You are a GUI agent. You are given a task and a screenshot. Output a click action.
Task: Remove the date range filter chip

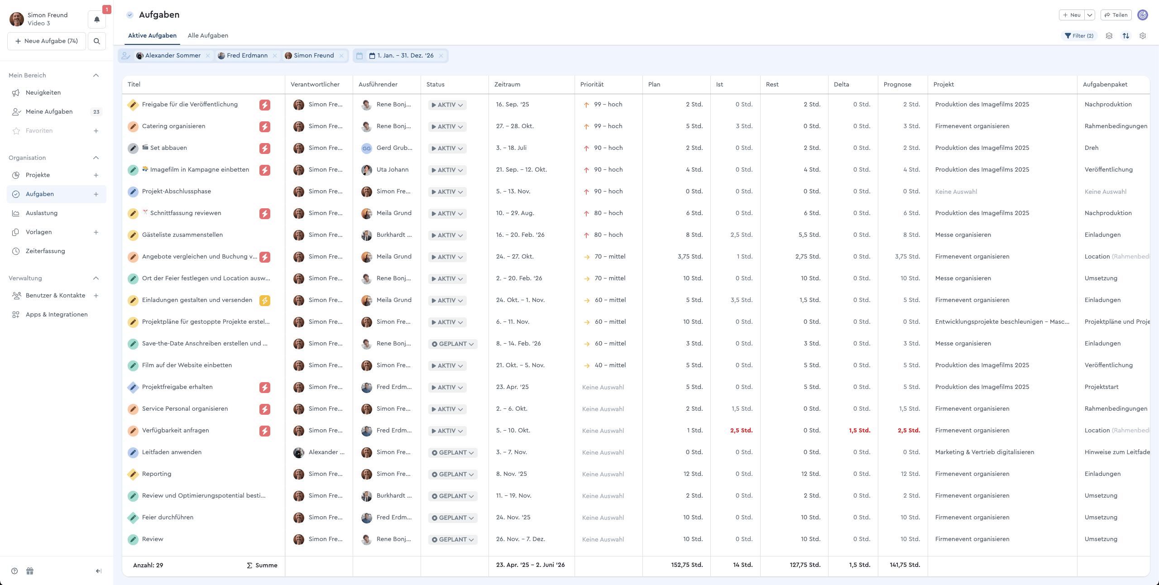click(441, 56)
